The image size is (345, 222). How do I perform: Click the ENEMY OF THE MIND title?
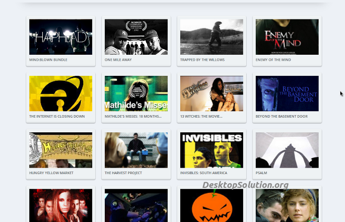(x=273, y=59)
